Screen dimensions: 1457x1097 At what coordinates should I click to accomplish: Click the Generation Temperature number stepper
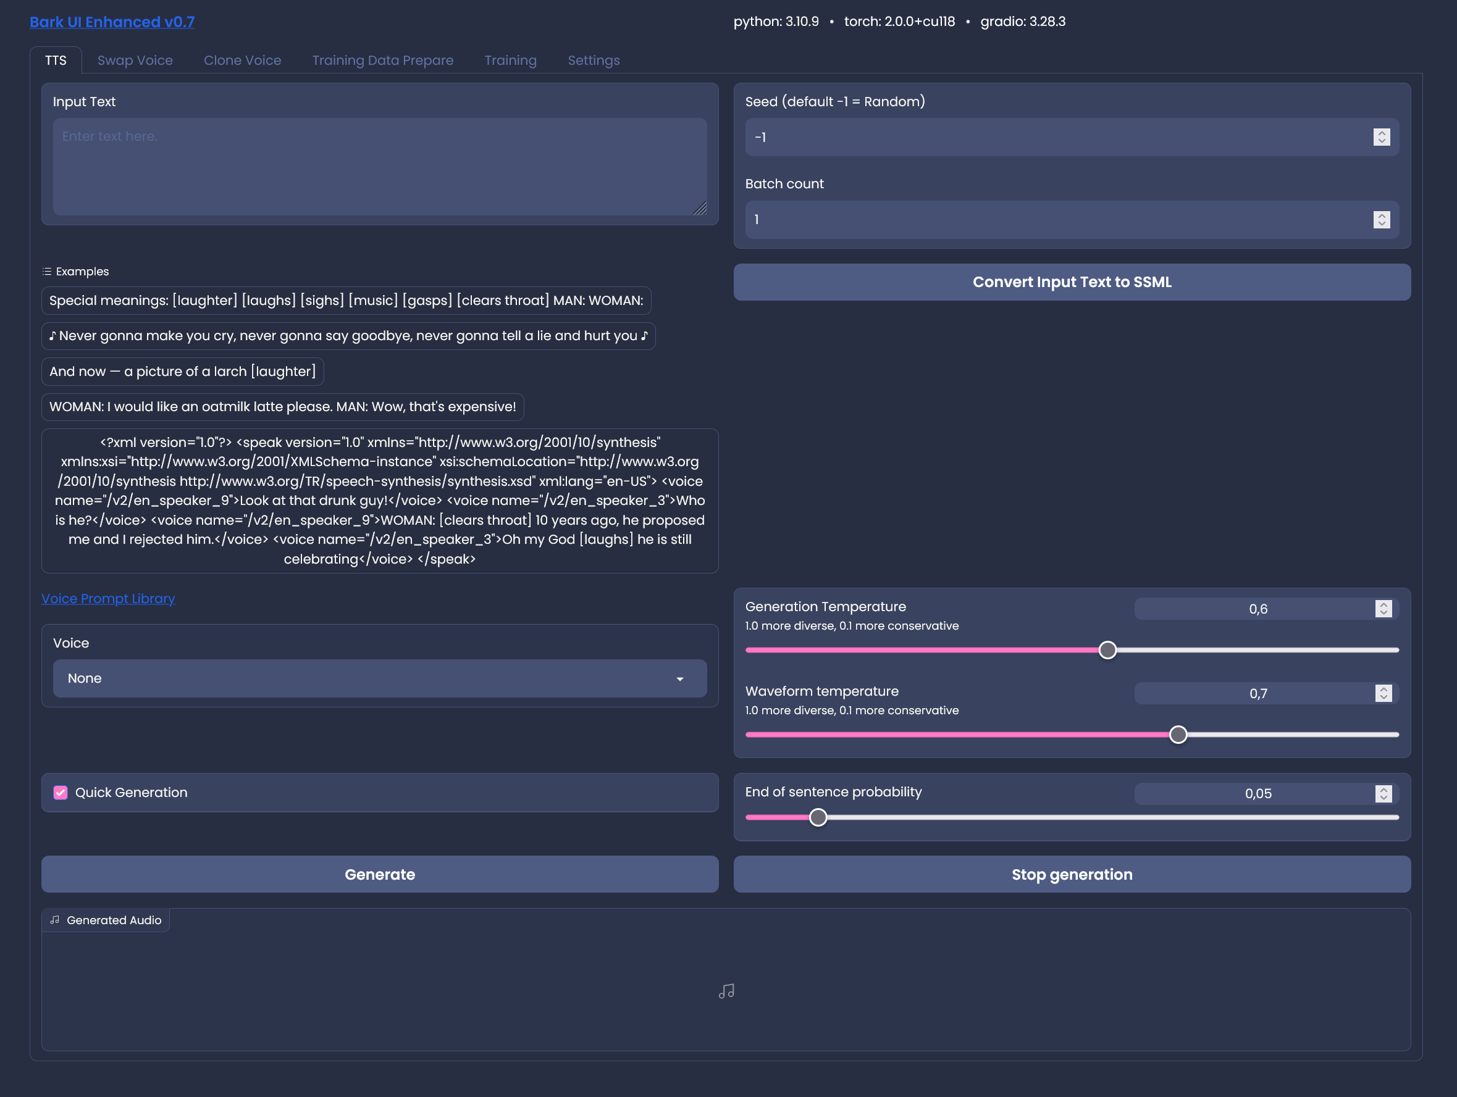pyautogui.click(x=1384, y=609)
